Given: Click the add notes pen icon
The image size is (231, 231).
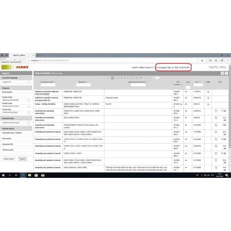Looking at the screenshot, I should coord(216,61).
